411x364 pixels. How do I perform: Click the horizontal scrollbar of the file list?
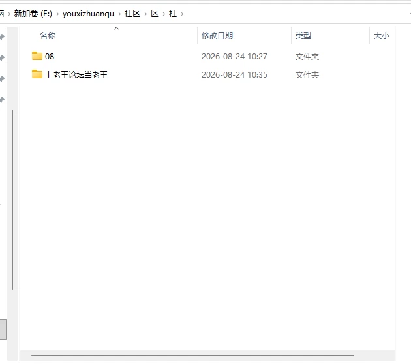click(192, 356)
